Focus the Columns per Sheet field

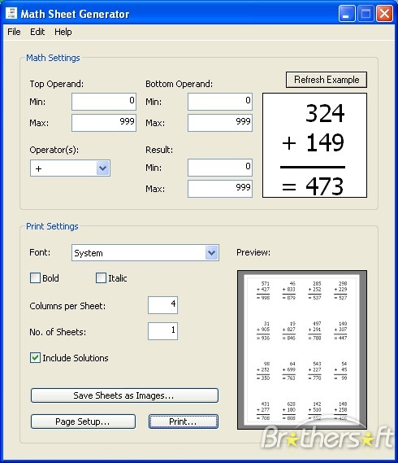click(x=162, y=305)
